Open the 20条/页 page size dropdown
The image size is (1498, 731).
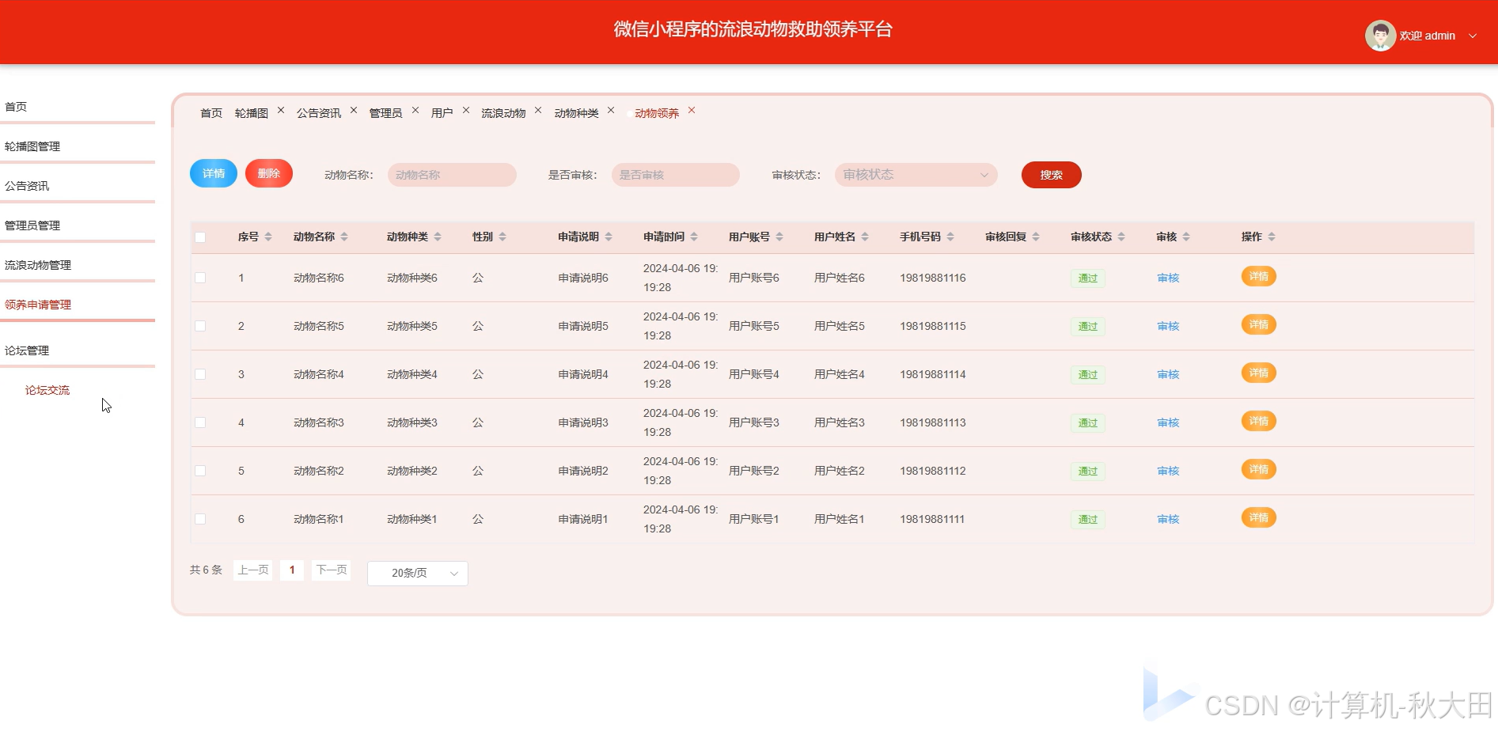417,573
